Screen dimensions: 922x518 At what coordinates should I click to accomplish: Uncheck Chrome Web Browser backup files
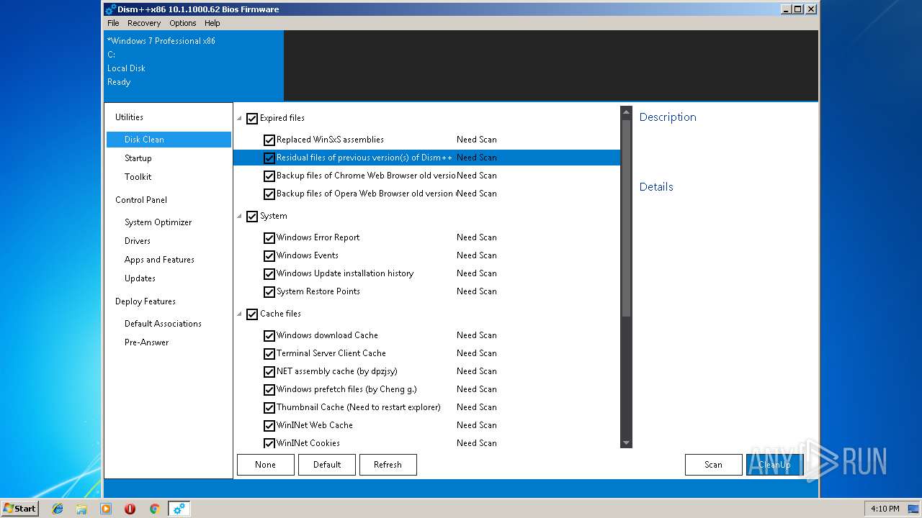pyautogui.click(x=269, y=176)
